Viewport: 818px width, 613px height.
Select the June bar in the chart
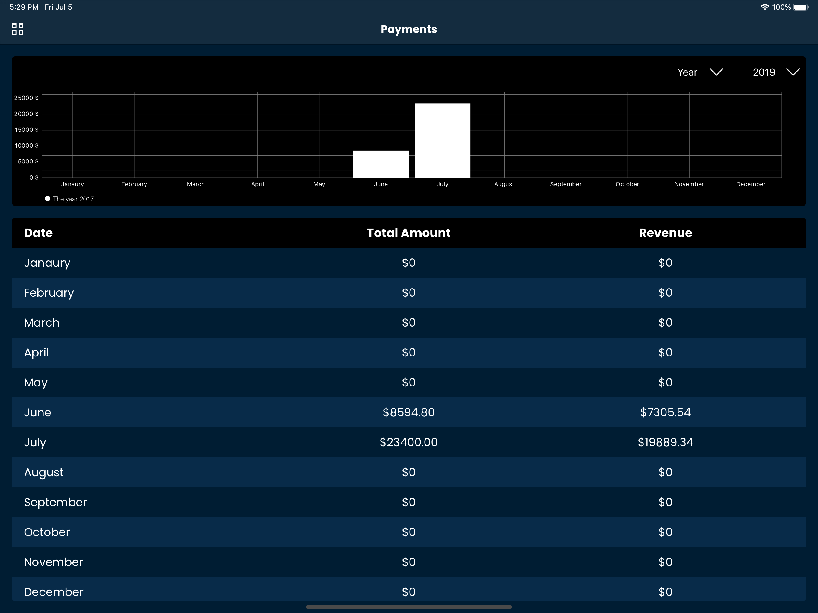pos(381,164)
